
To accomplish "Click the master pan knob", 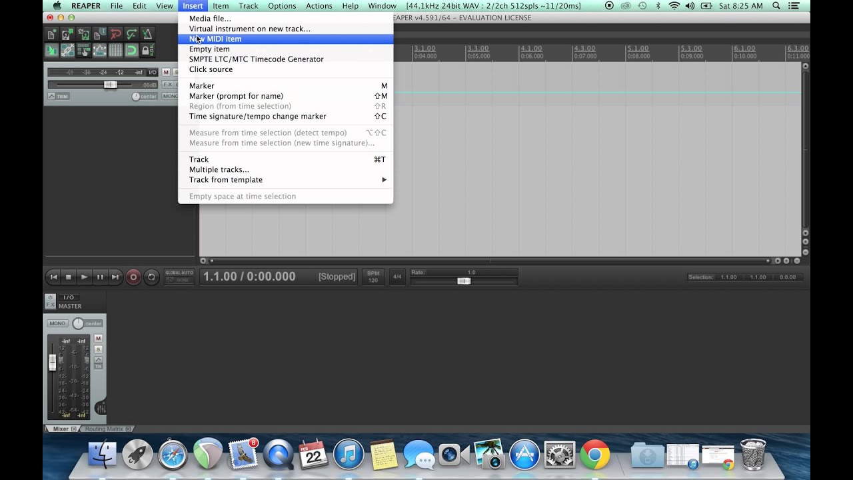I will [78, 323].
